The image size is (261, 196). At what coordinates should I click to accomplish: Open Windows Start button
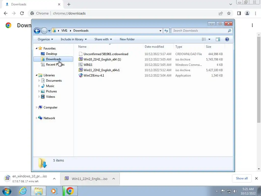click(7, 191)
